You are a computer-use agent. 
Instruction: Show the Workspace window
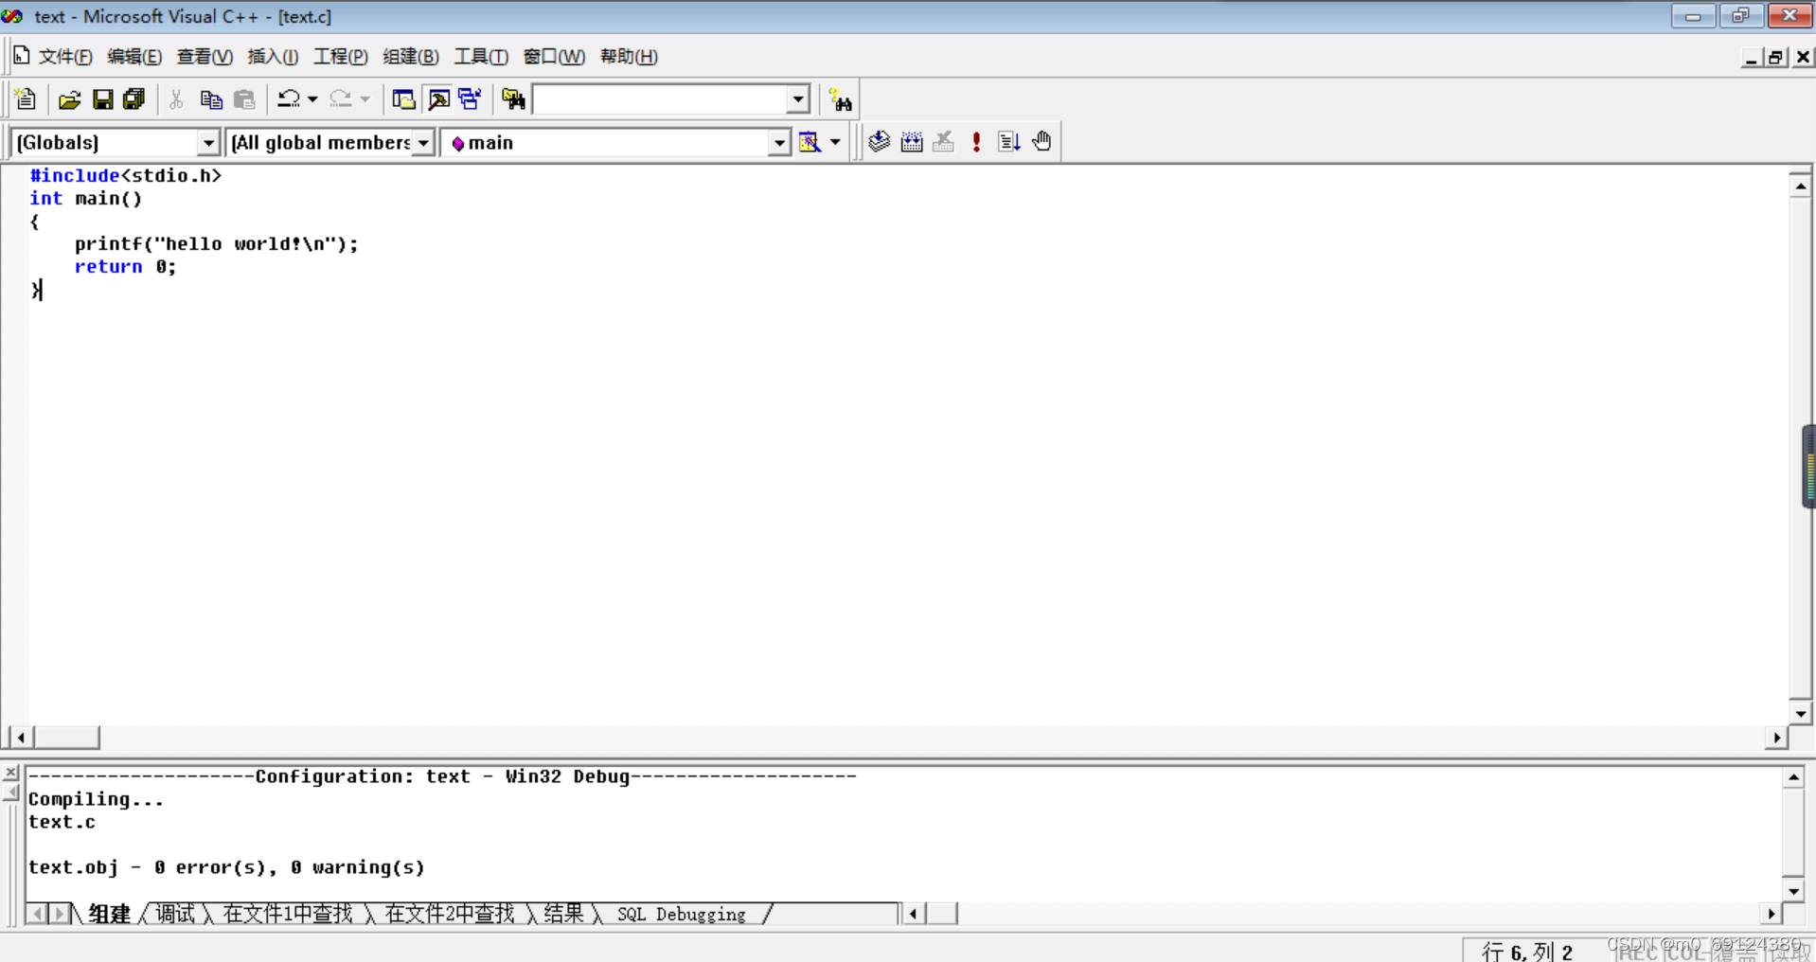(403, 99)
